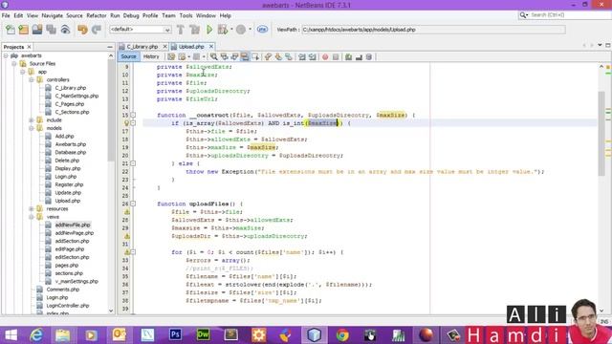612x344 pixels.
Task: Open the Debug menu
Action: coord(131,15)
